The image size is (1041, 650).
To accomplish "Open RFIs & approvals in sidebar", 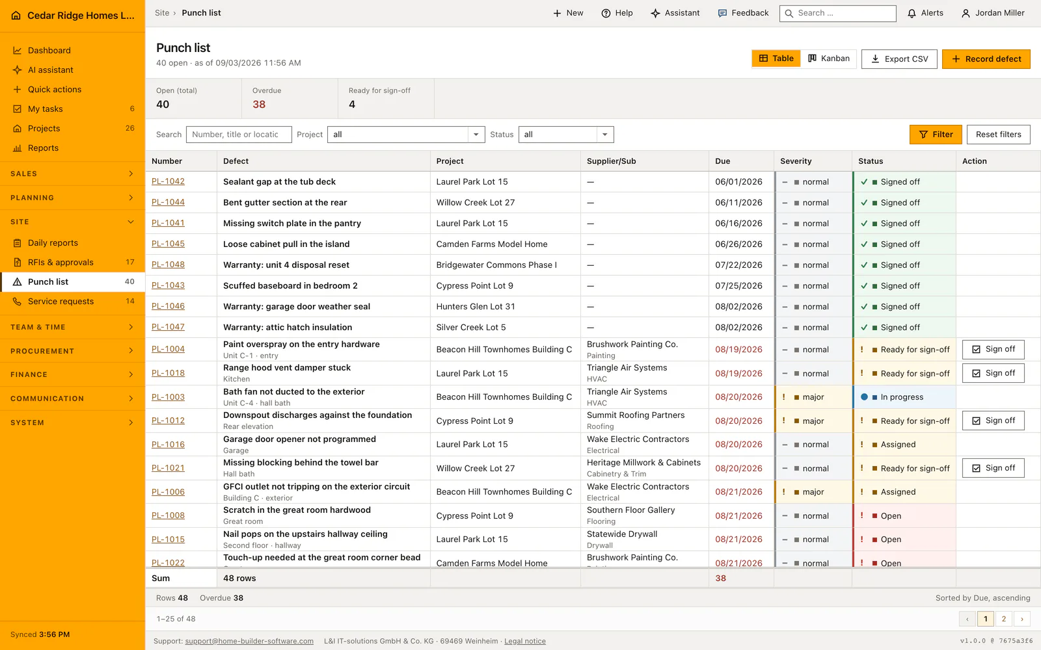I will (x=72, y=263).
